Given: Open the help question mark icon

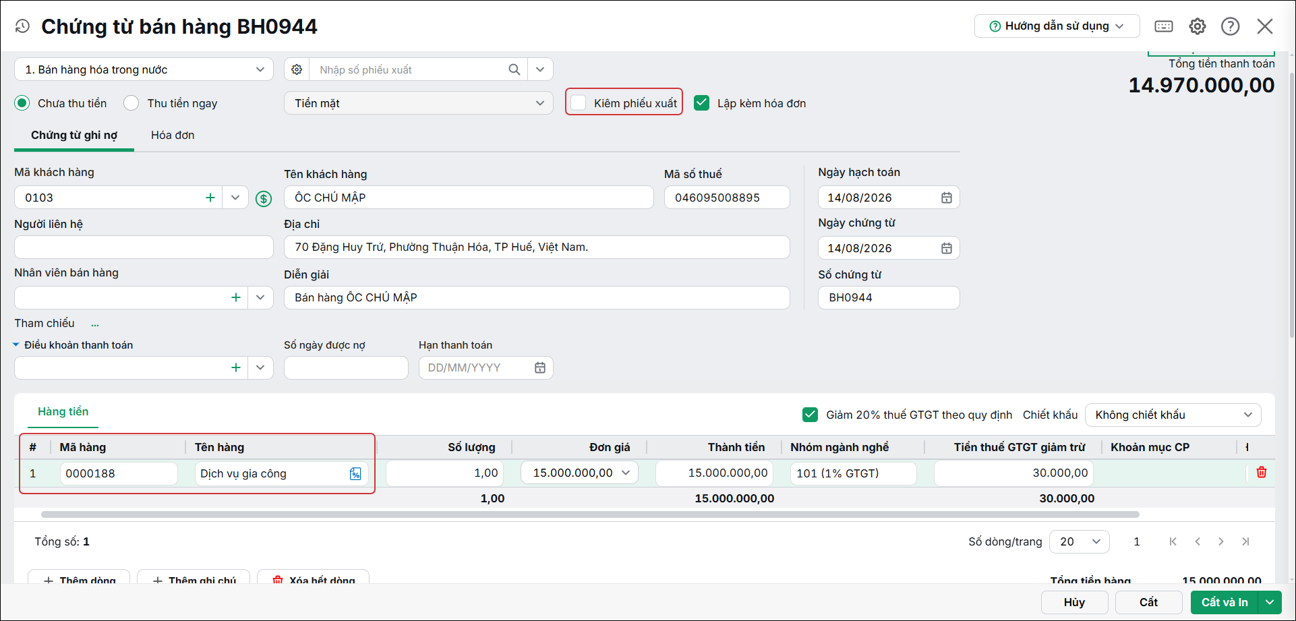Looking at the screenshot, I should click(x=1231, y=26).
